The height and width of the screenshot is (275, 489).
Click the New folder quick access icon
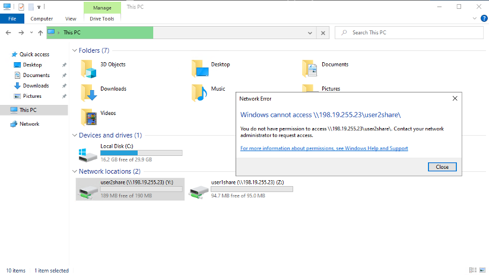(x=31, y=7)
